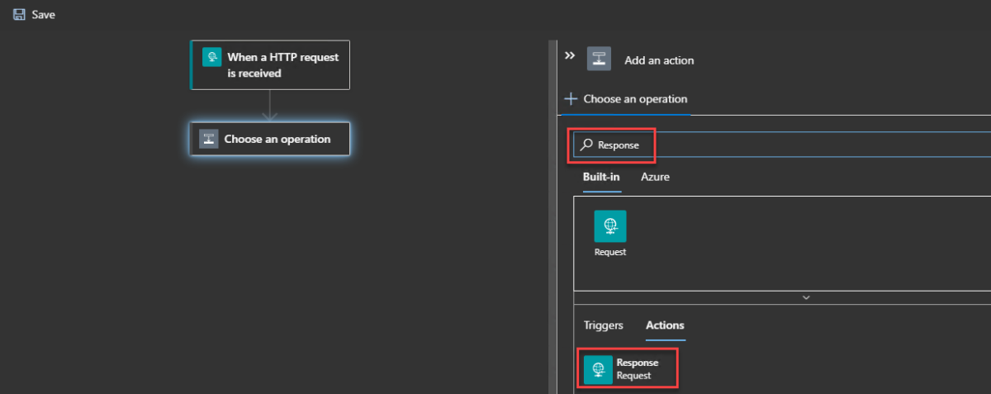This screenshot has width=991, height=394.
Task: Click the arrow connector between workflow steps
Action: (270, 106)
